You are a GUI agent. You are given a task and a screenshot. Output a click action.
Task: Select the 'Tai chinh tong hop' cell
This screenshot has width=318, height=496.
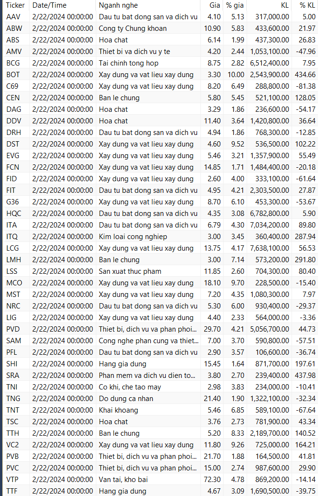[x=128, y=63]
